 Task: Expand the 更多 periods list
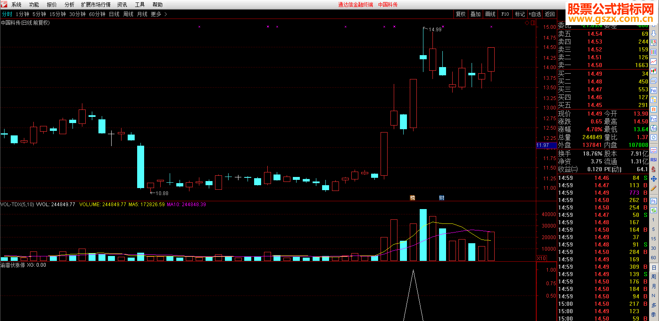[x=159, y=14]
